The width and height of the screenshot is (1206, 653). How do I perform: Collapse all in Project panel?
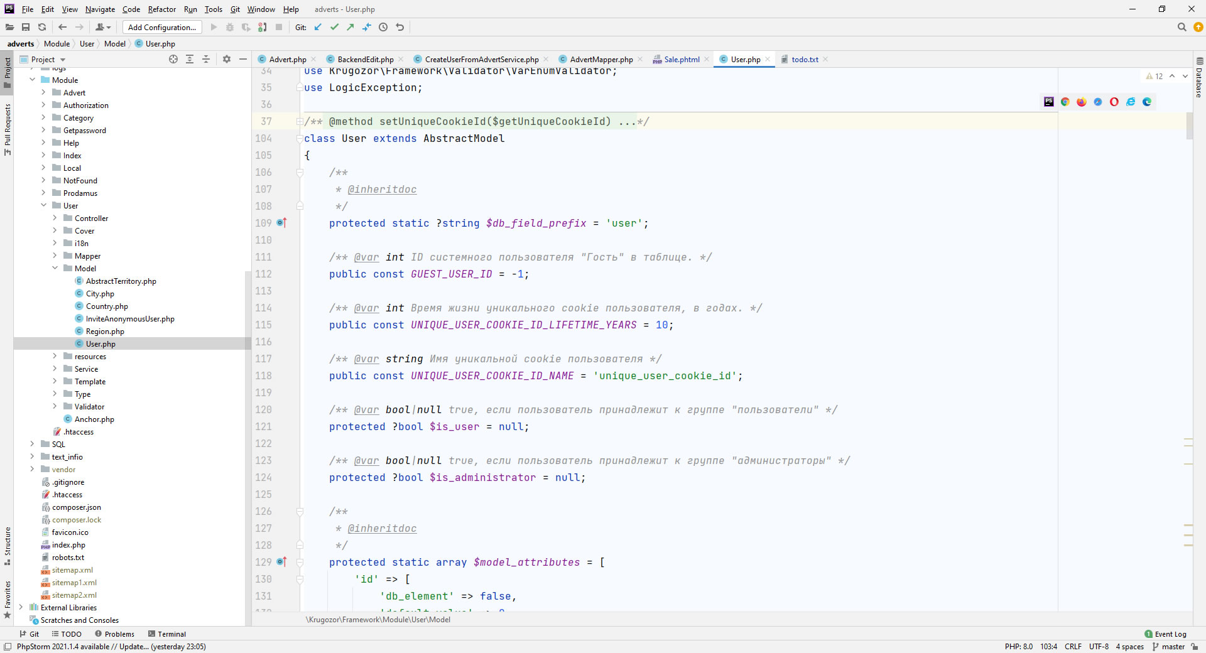point(206,59)
